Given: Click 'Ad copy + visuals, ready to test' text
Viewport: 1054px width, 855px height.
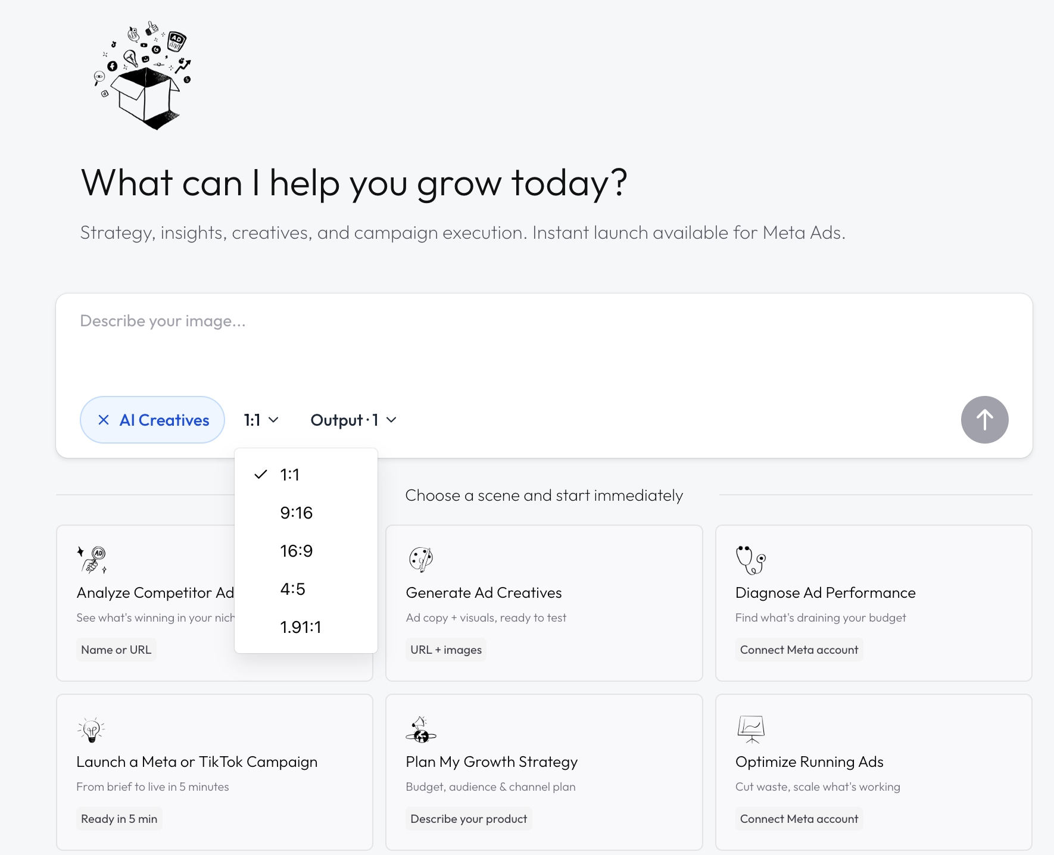Looking at the screenshot, I should click(x=486, y=617).
